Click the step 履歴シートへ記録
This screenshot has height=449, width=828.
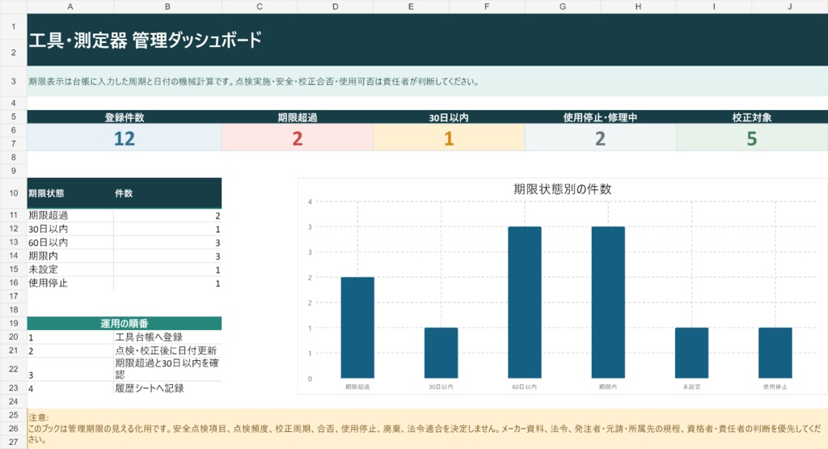click(x=167, y=388)
